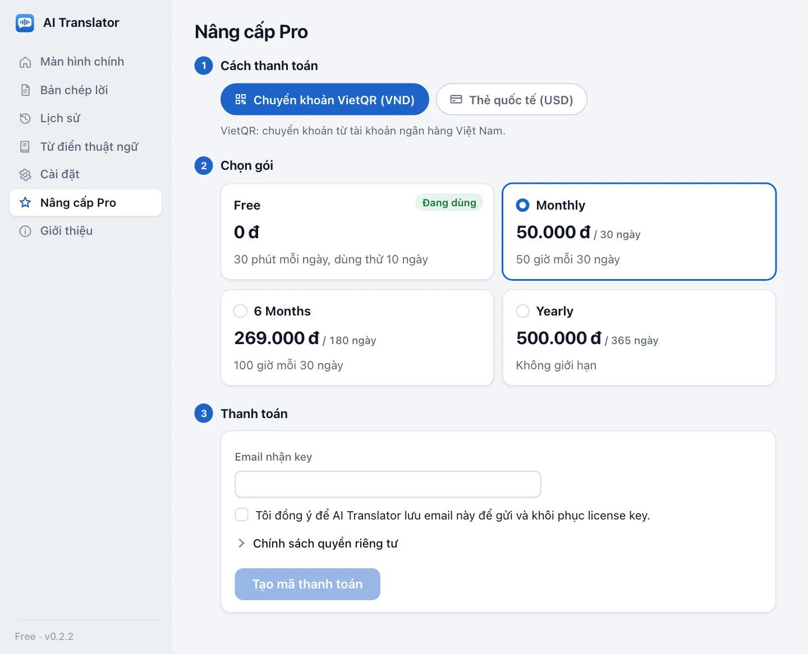Screen dimensions: 808x654
Task: Click the VietQR description text line
Action: (363, 131)
